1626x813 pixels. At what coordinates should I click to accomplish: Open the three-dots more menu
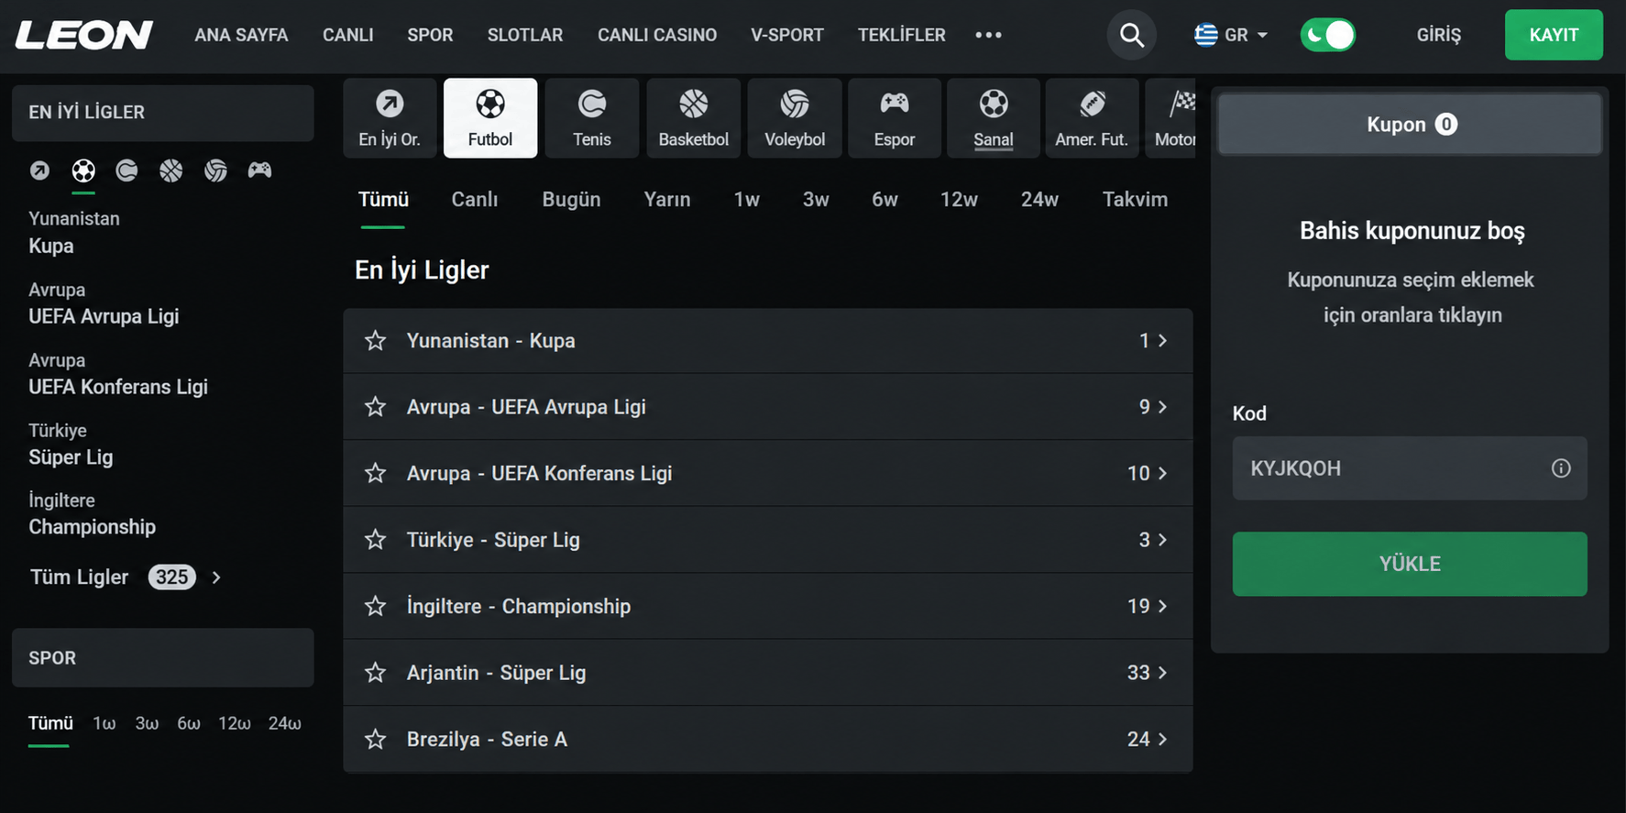pyautogui.click(x=988, y=35)
